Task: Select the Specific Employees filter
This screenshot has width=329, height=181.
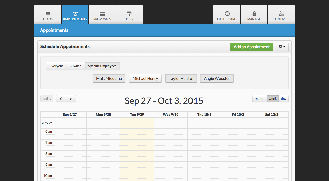Action: coord(102,66)
